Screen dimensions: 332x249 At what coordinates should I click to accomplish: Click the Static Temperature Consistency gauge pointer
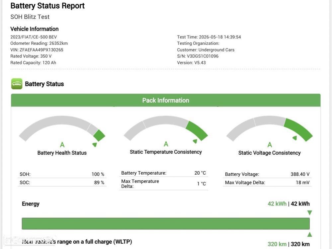[x=195, y=141]
